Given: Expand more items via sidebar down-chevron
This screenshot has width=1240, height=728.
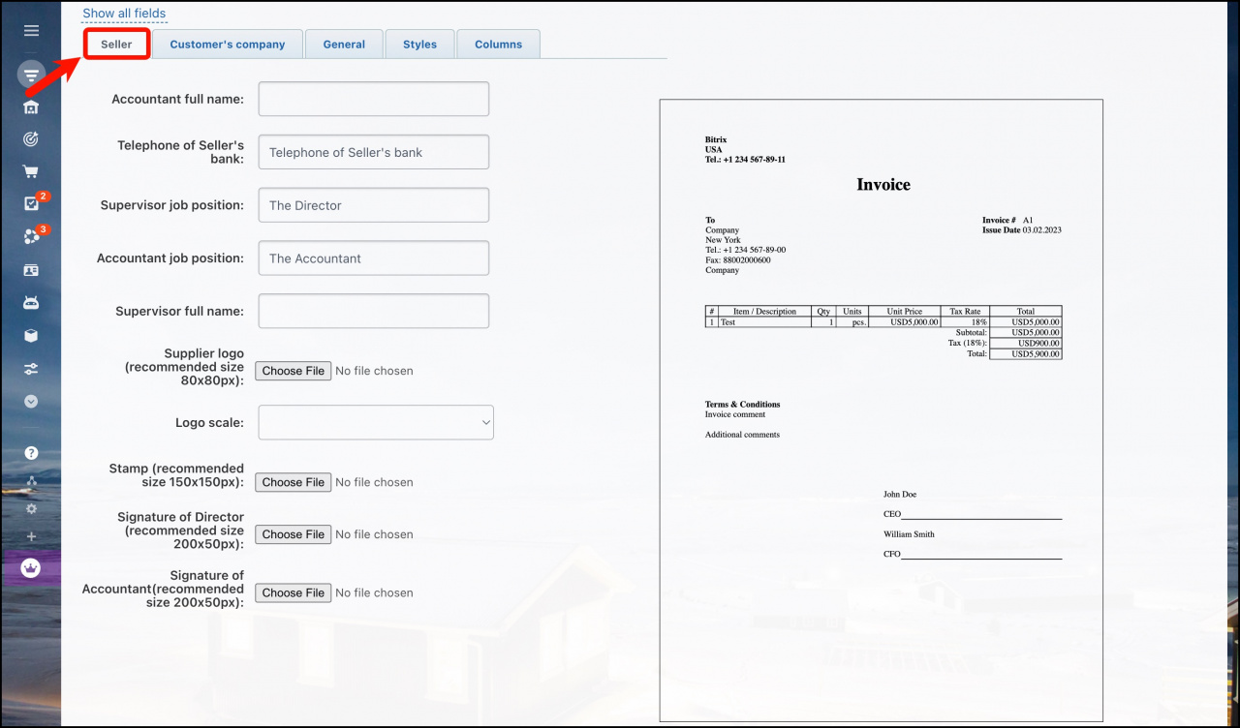Looking at the screenshot, I should 31,401.
